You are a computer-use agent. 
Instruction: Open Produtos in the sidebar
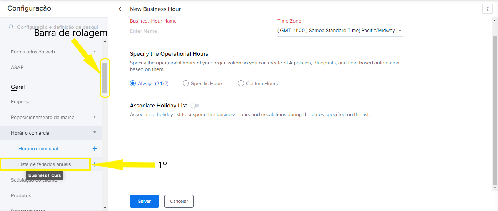tap(21, 195)
